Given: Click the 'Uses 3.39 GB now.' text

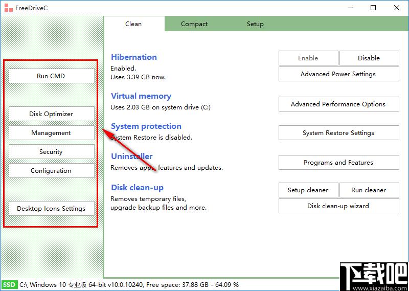Looking at the screenshot, I should coord(138,77).
